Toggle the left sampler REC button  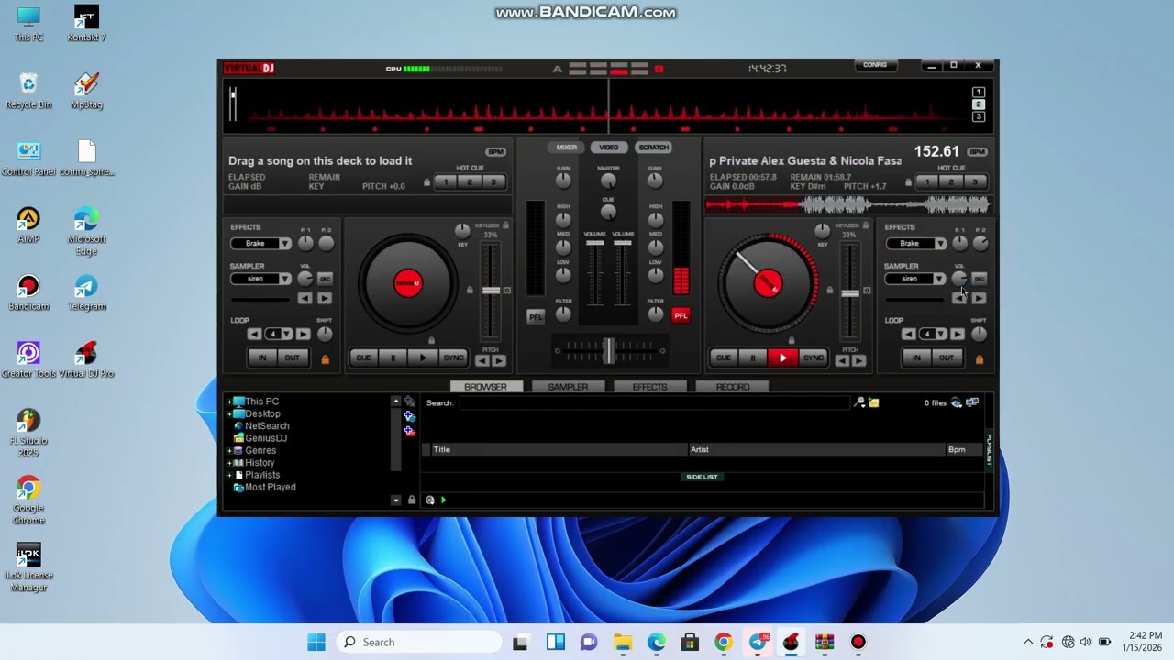point(325,279)
